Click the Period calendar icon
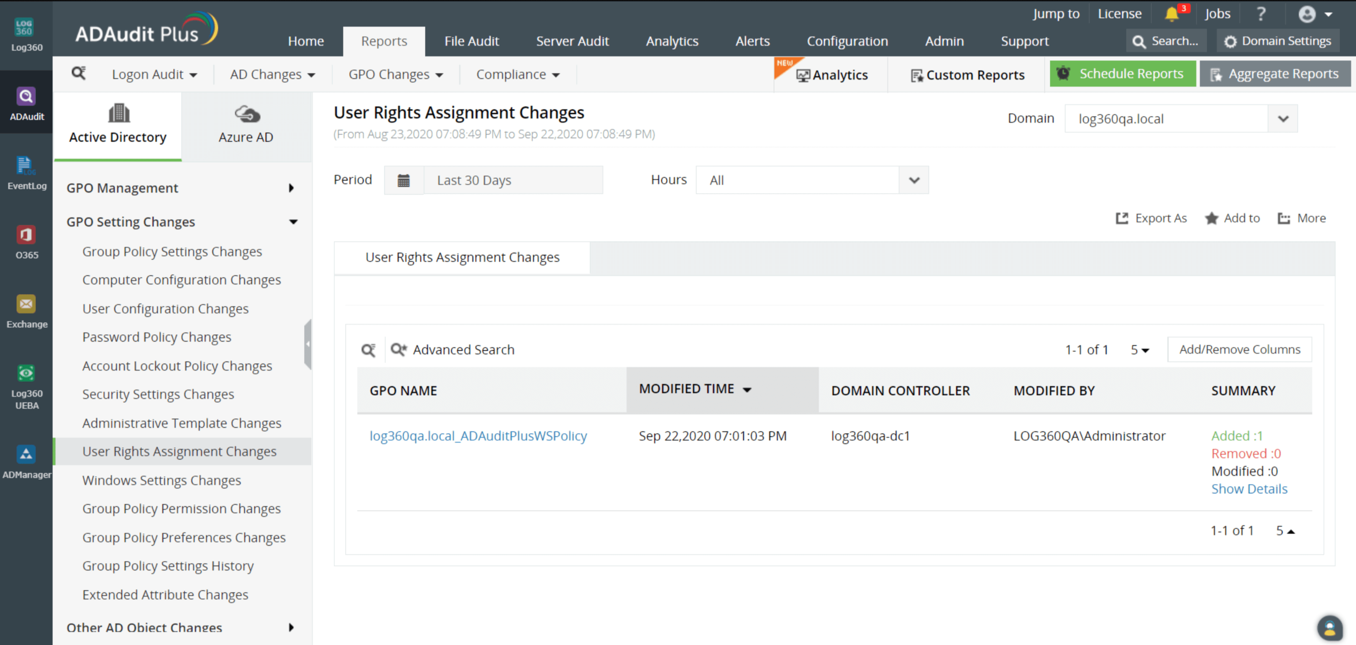1356x645 pixels. (403, 180)
